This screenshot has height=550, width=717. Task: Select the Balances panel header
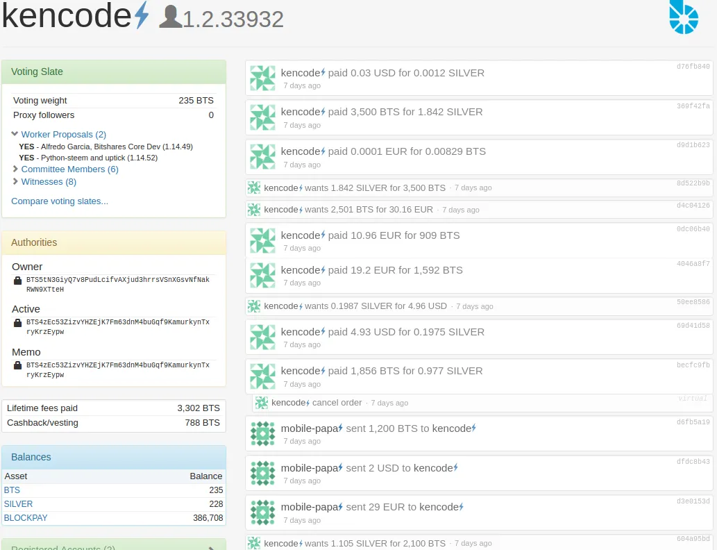tap(114, 457)
